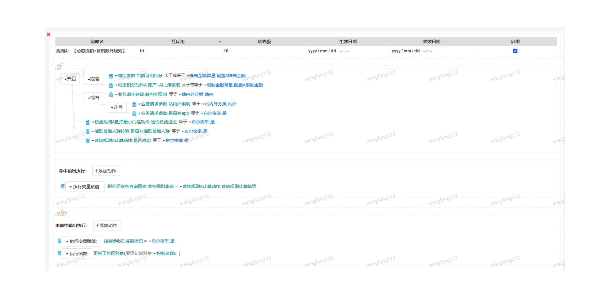Delete the 控制参数E.控制标识 assignment action
Screen dimensions: 614x294
59,241
